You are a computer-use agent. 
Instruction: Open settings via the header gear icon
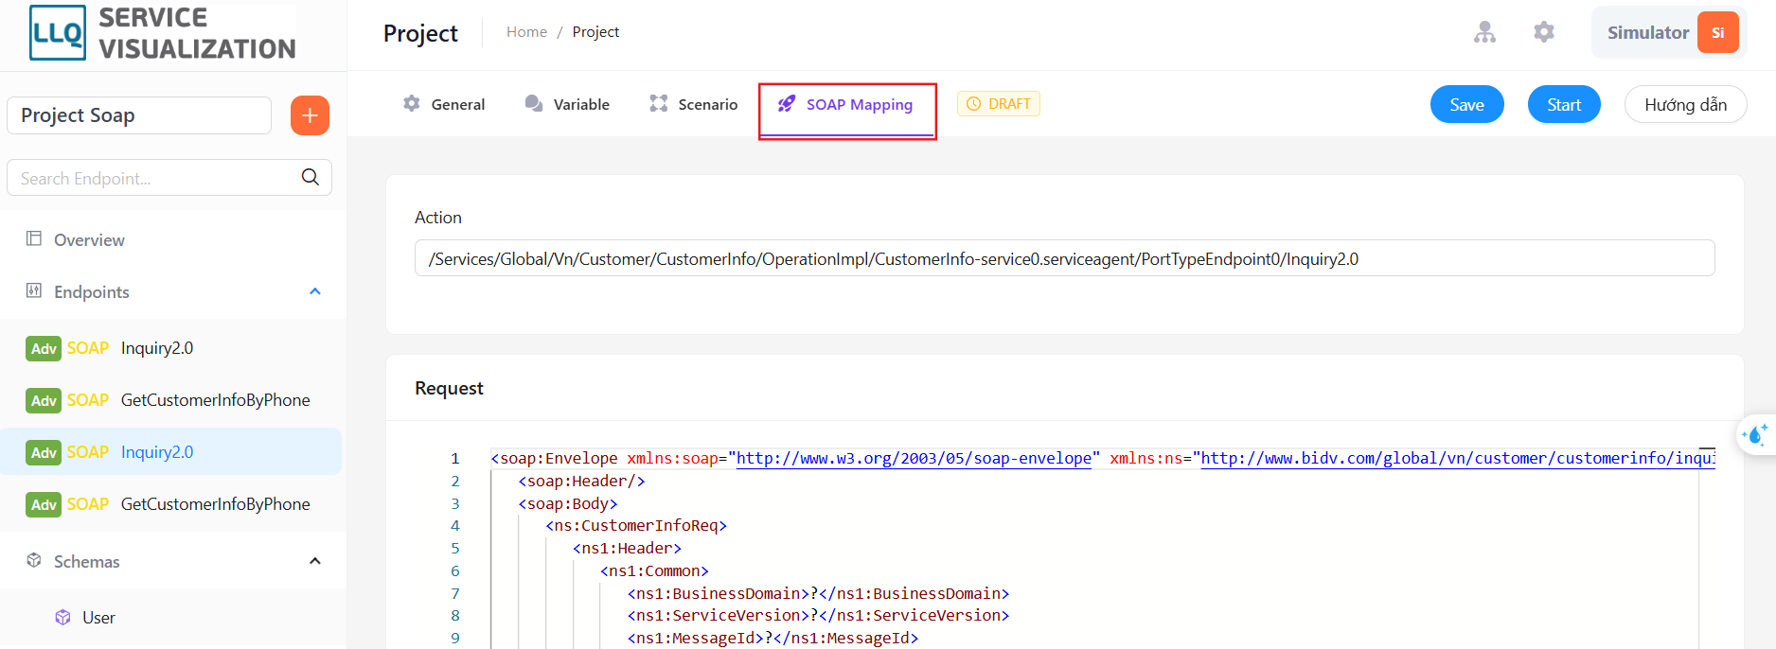tap(1544, 32)
